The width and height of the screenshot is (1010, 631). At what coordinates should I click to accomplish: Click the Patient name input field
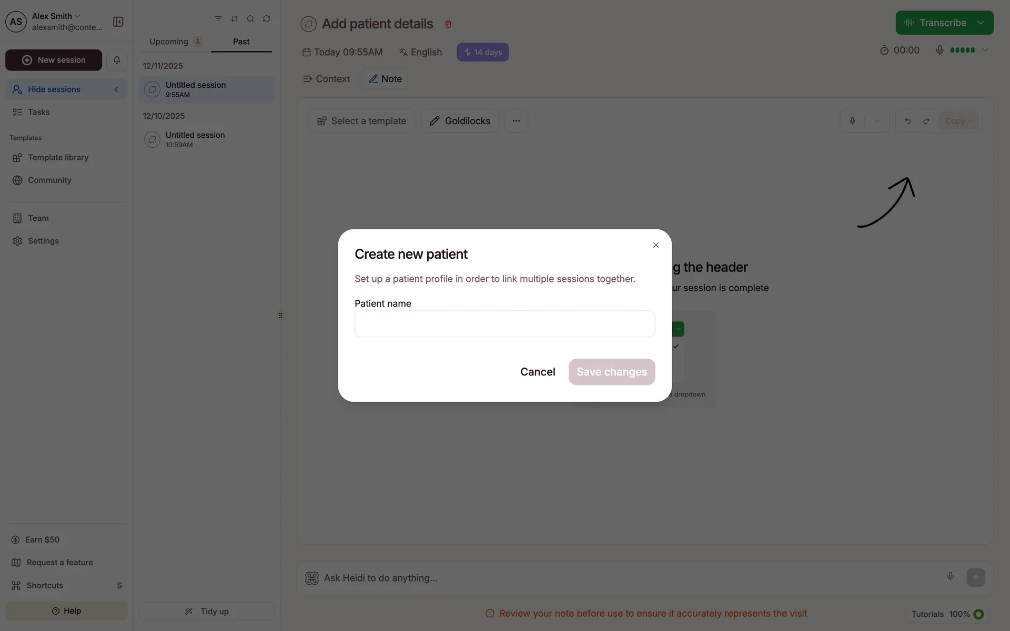pyautogui.click(x=504, y=324)
